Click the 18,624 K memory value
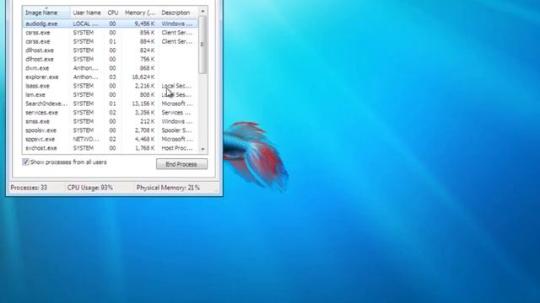 143,77
